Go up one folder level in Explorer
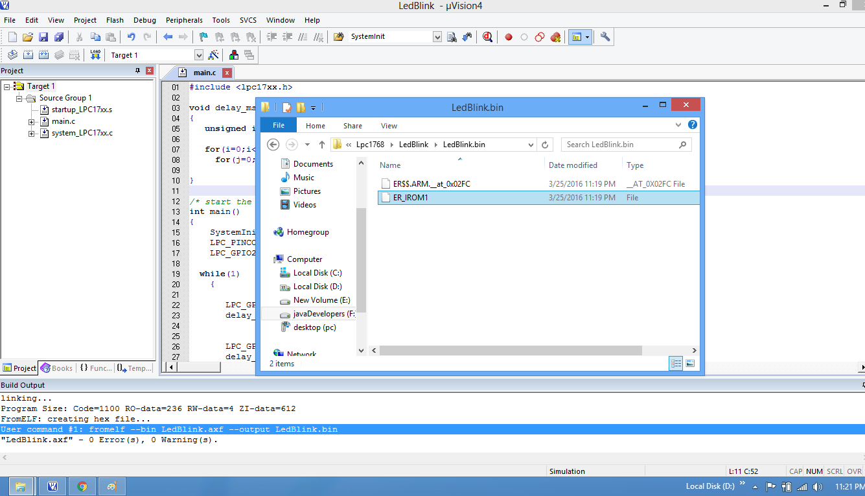The image size is (865, 496). [322, 145]
